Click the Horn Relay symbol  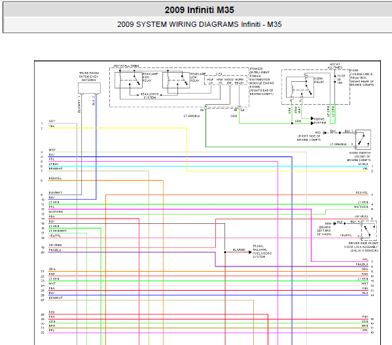coord(300,87)
